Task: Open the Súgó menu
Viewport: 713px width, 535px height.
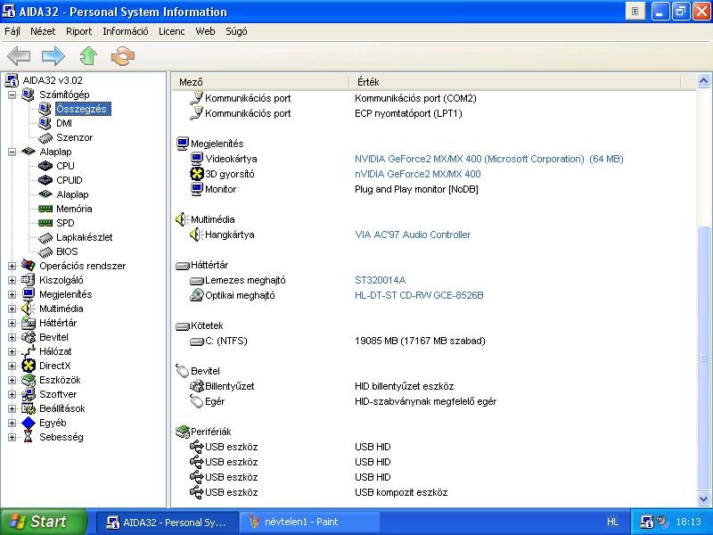Action: 236,31
